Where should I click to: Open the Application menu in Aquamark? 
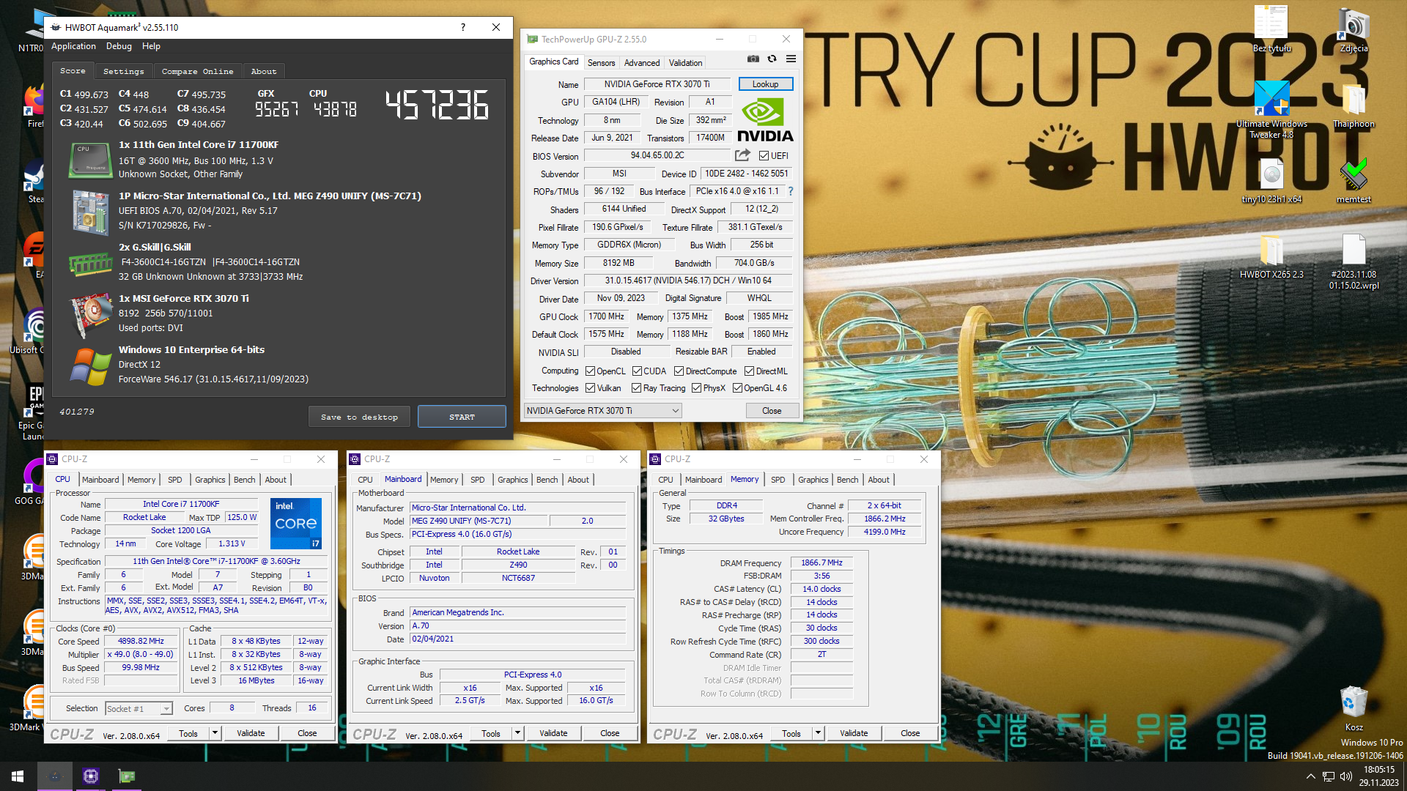(73, 46)
